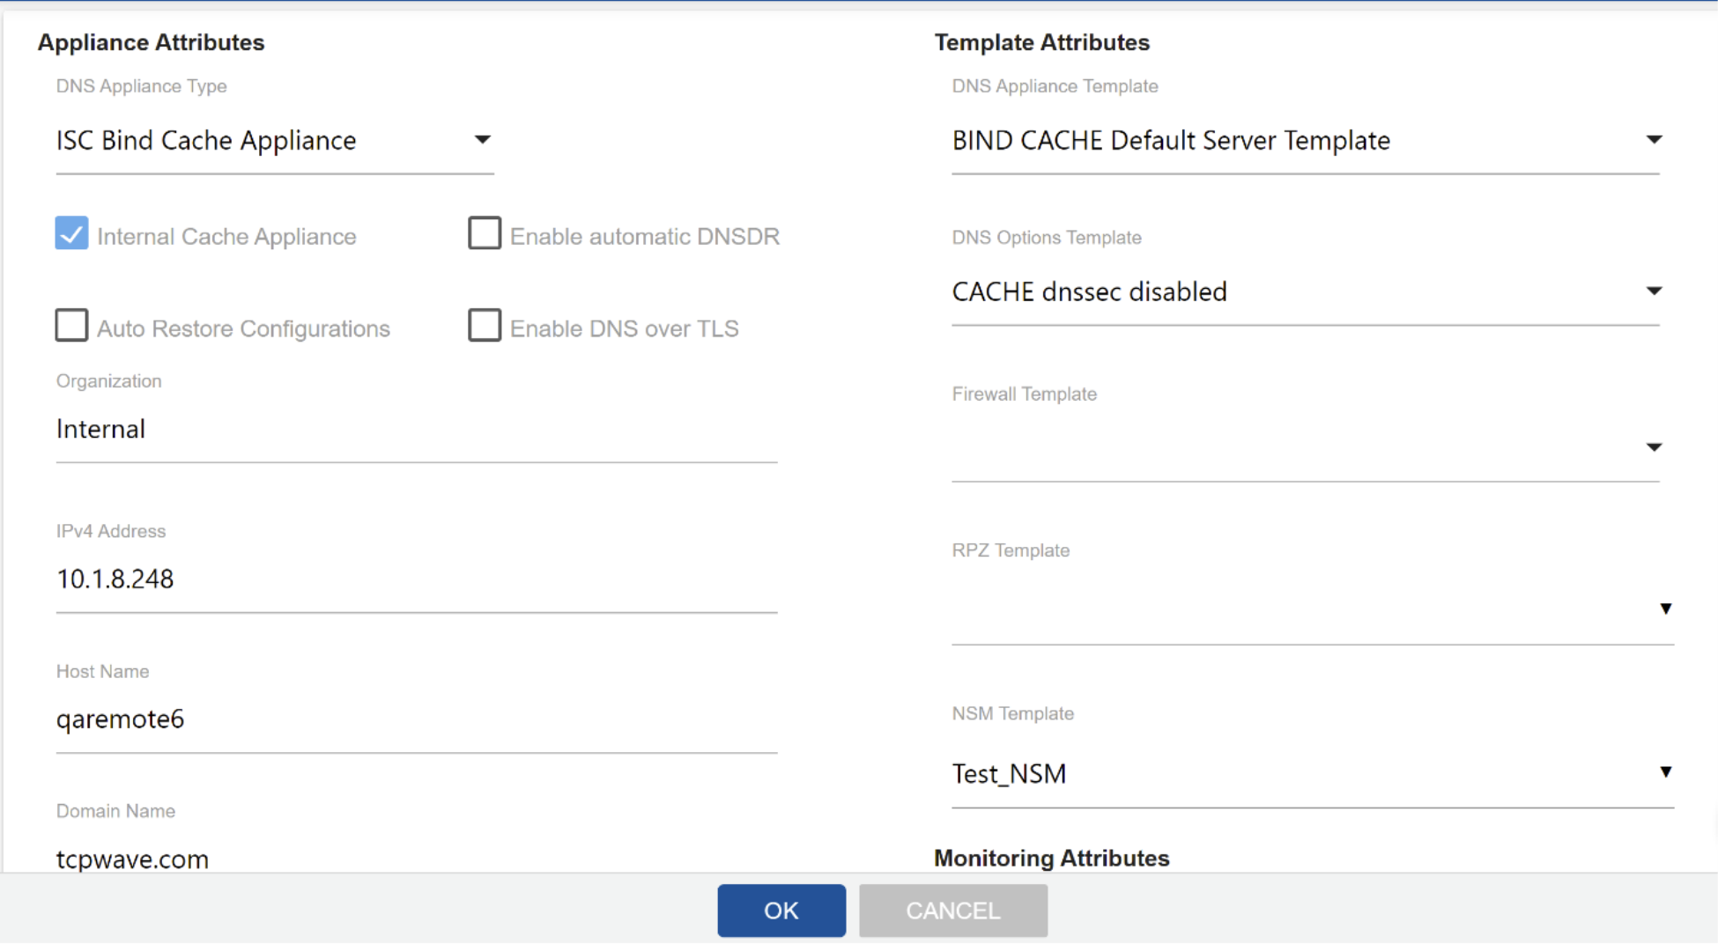The height and width of the screenshot is (944, 1718).
Task: Uncheck Internal Cache Appliance
Action: click(x=71, y=233)
